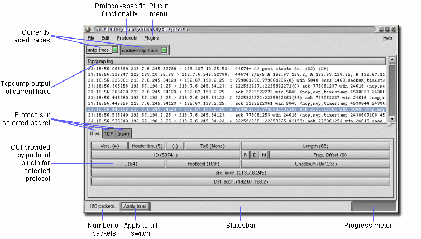Open the Protocols menu

[127, 38]
